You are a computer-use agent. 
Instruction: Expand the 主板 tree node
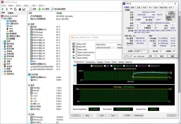click(x=2, y=41)
